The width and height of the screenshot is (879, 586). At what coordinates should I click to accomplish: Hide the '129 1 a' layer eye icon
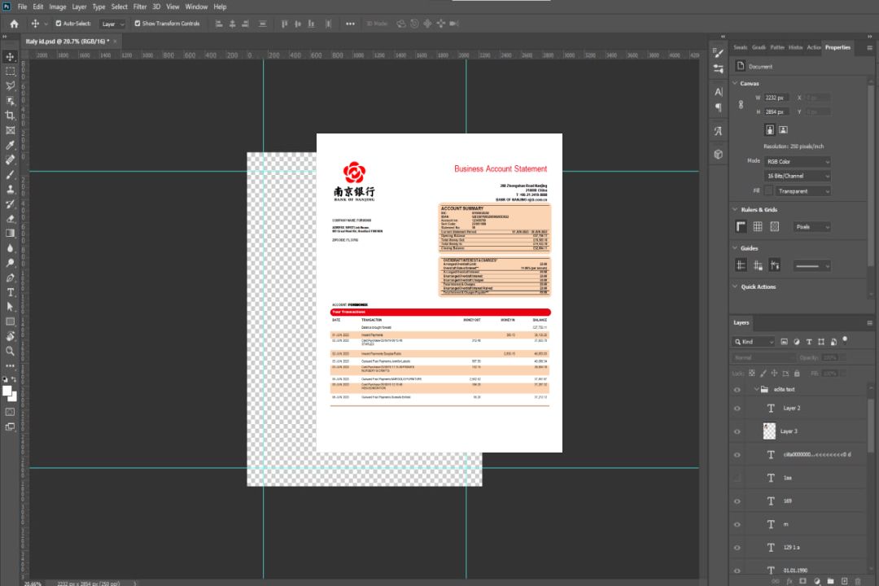point(737,548)
